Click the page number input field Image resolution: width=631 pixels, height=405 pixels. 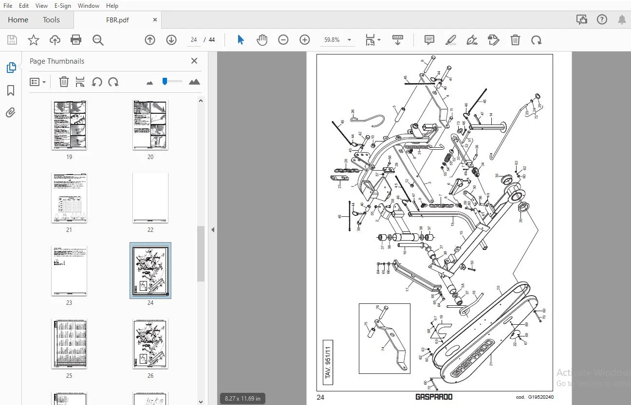(194, 40)
